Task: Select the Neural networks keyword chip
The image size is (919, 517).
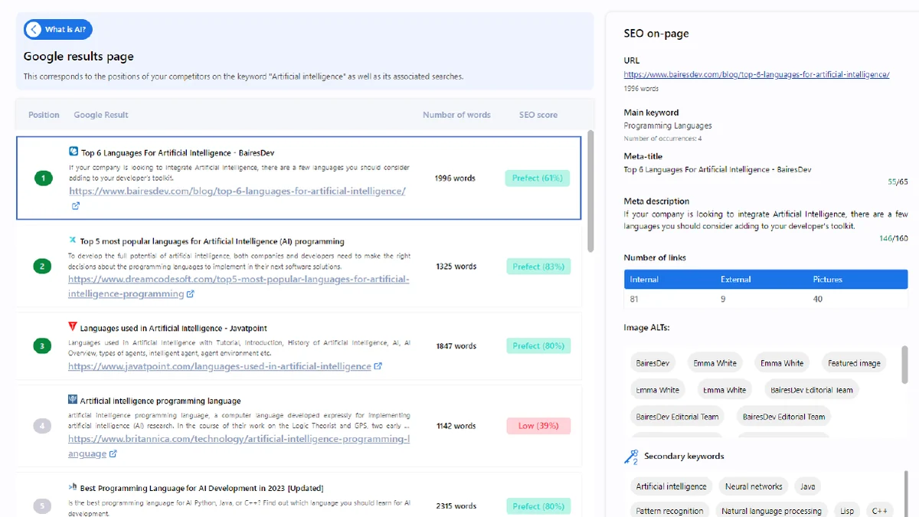Action: [x=754, y=486]
